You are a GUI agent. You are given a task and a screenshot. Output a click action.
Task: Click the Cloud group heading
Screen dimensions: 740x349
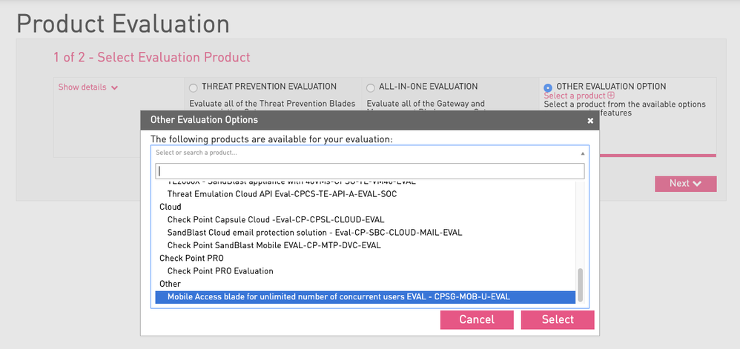pos(171,207)
